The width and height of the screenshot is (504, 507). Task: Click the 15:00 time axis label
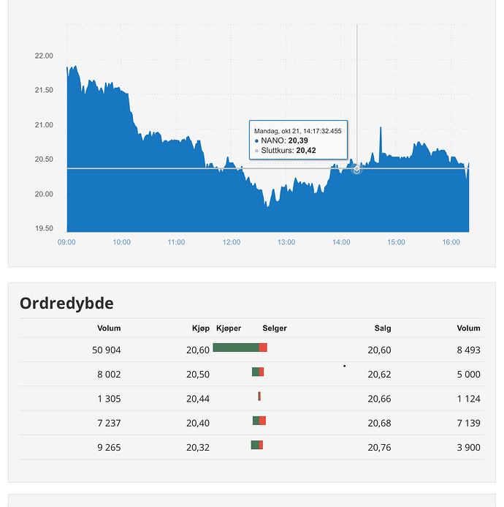pos(396,242)
